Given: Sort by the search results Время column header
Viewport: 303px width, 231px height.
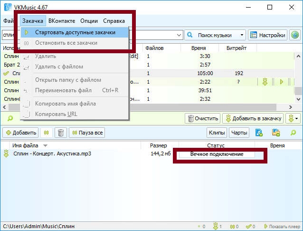Looking at the screenshot, I should (199, 48).
